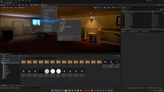This screenshot has width=164, height=92.
Task: Open the Content Drawer in status bar
Action: [x=4, y=88]
